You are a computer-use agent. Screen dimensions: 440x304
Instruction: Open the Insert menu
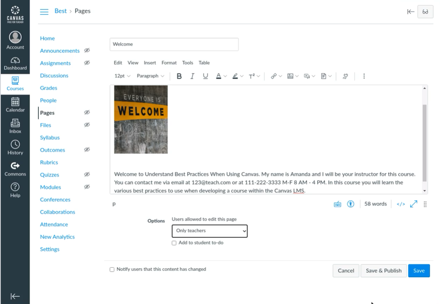click(150, 63)
